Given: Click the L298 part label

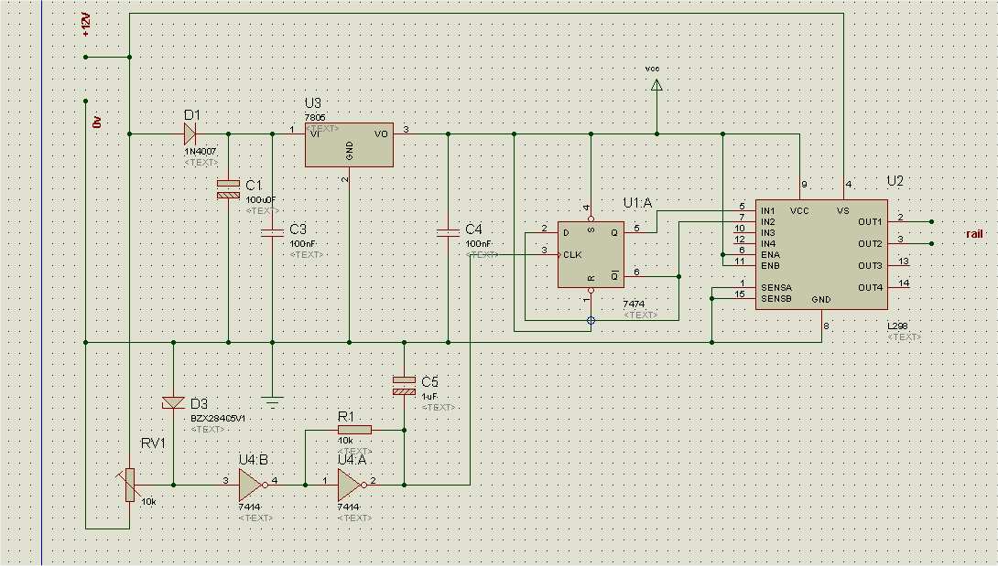Looking at the screenshot, I should tap(897, 326).
